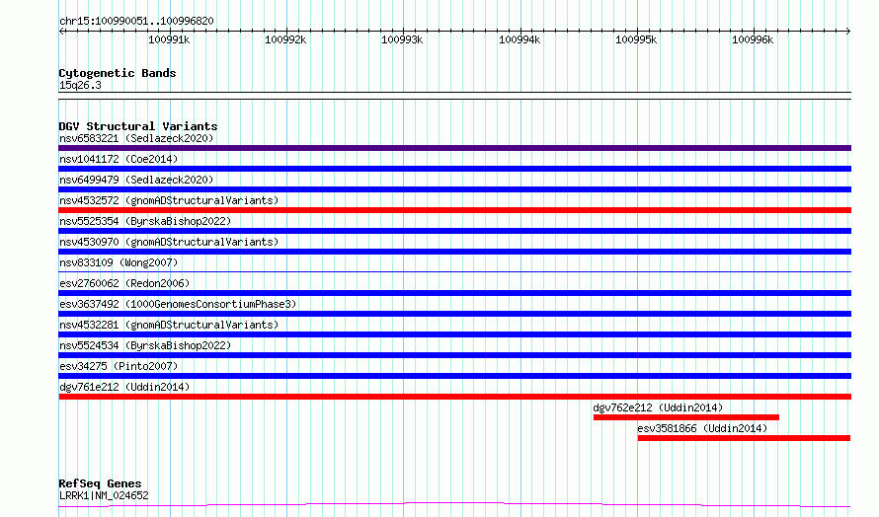Image resolution: width=879 pixels, height=517 pixels.
Task: Click the red nsv4532572 variant bar
Action: [x=454, y=210]
